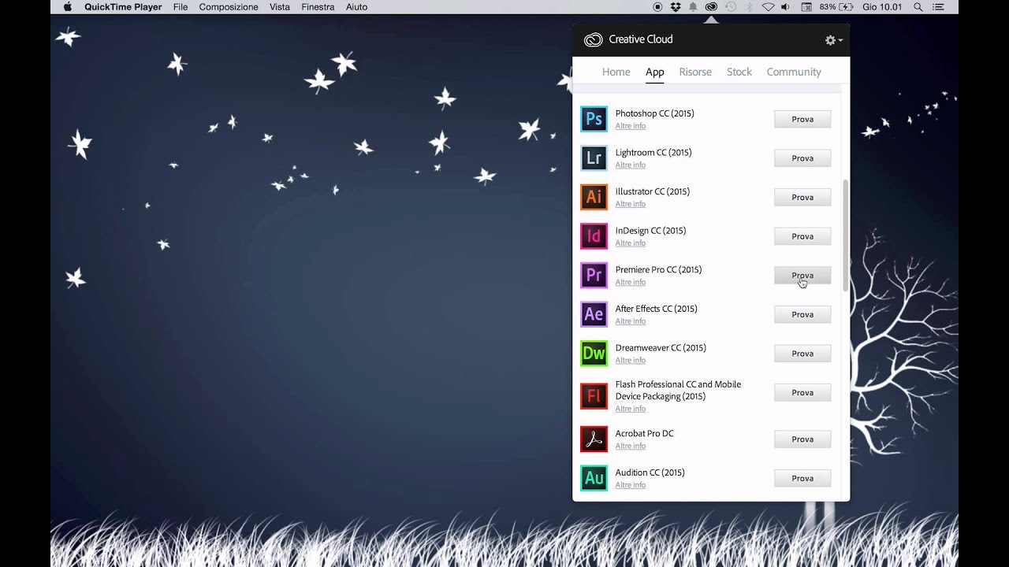The image size is (1009, 567).
Task: Click Prova for Acrobat Pro DC
Action: (x=802, y=439)
